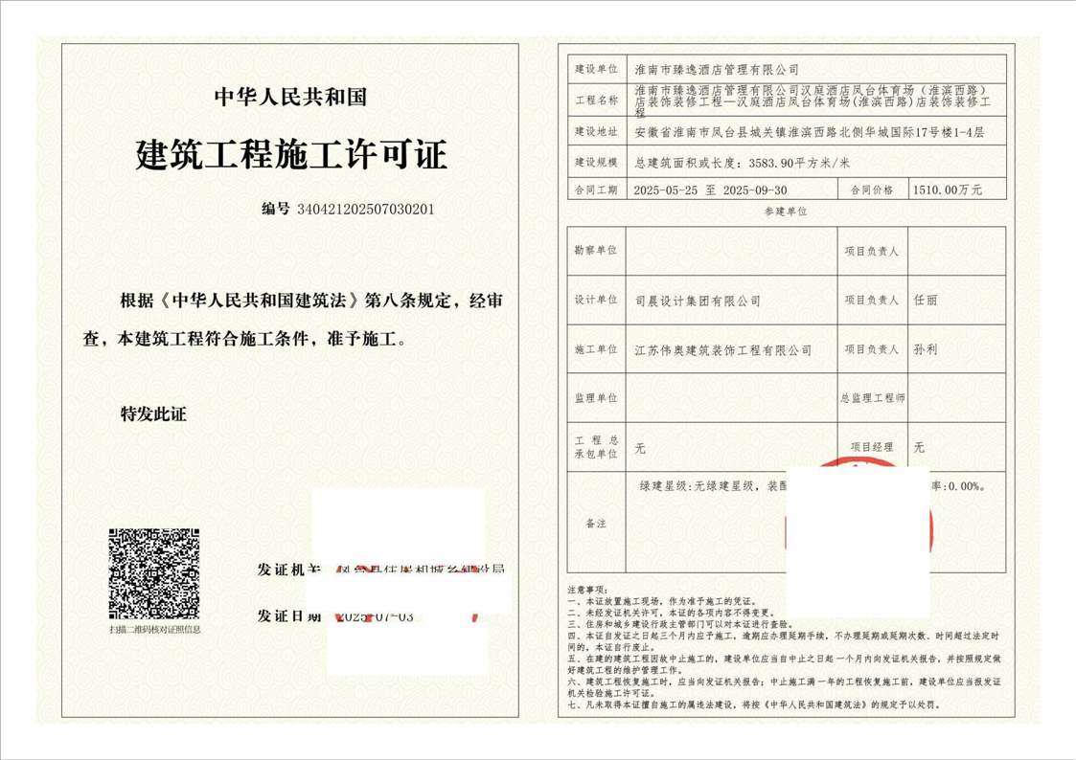This screenshot has width=1076, height=760.
Task: Click the 工程名称 row label
Action: (596, 101)
